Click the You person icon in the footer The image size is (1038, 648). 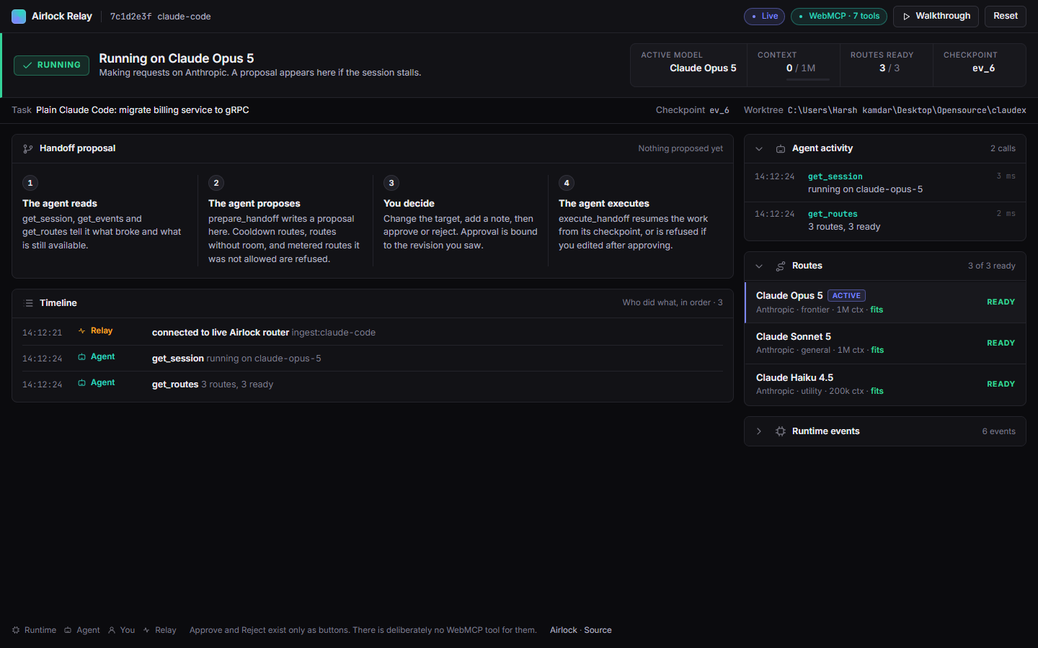point(112,630)
